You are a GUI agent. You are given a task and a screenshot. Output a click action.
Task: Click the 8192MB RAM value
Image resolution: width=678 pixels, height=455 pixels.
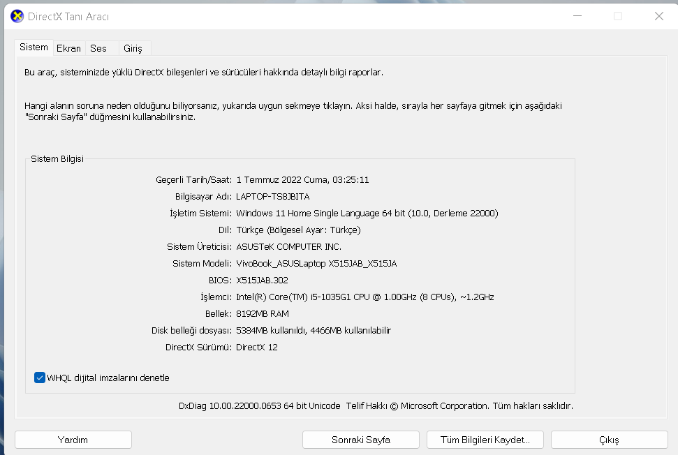263,314
